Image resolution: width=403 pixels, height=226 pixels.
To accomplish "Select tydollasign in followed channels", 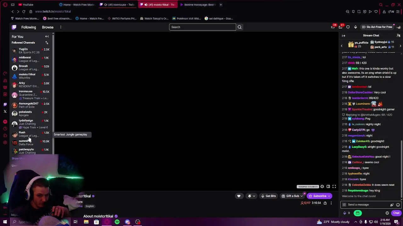I will (31, 124).
